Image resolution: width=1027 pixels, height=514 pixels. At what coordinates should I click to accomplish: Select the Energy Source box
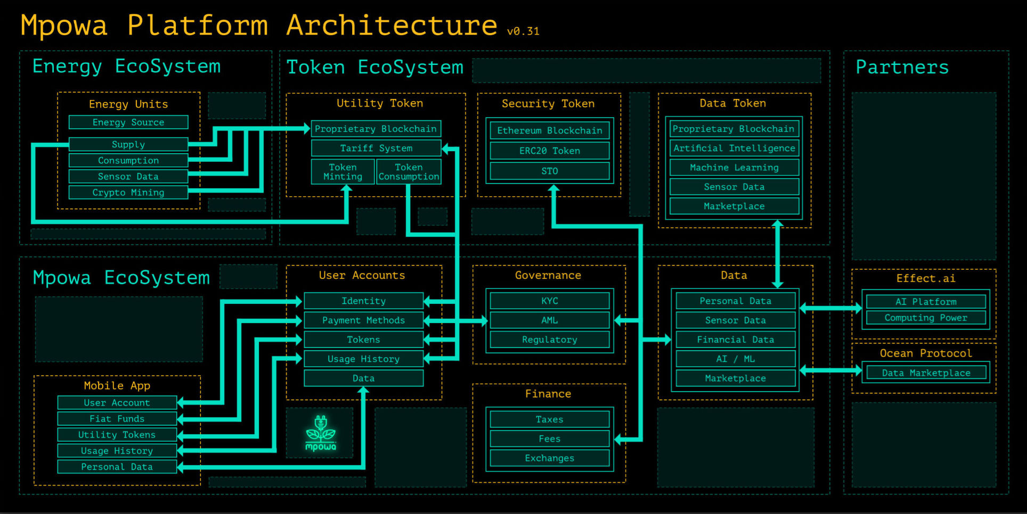pyautogui.click(x=128, y=122)
